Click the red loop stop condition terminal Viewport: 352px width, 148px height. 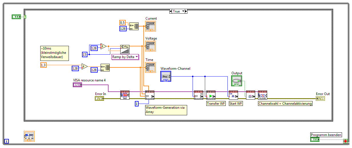point(345,141)
